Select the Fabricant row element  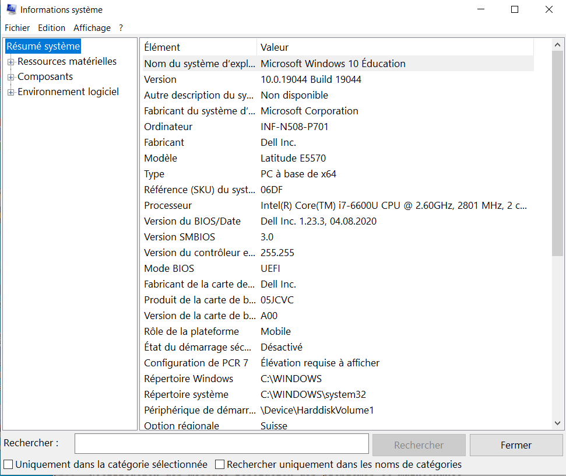(164, 142)
